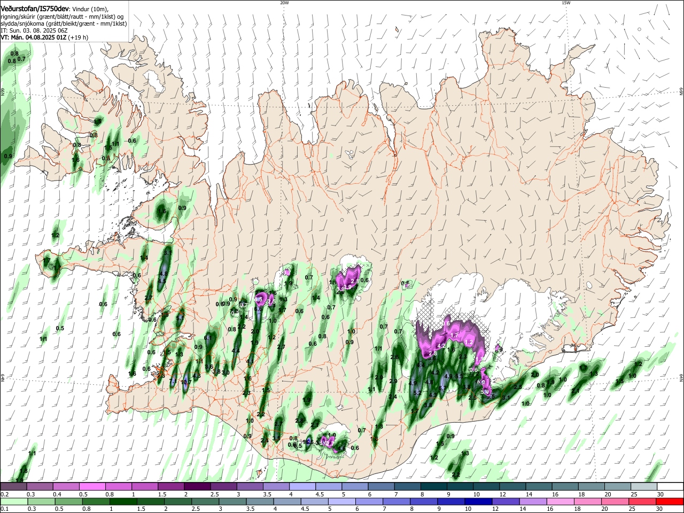Screen dimensions: 684x513
Task: Click the 'VT: Mán. 04.08.2025 01Z (+19 h)' line
Action: (44, 37)
